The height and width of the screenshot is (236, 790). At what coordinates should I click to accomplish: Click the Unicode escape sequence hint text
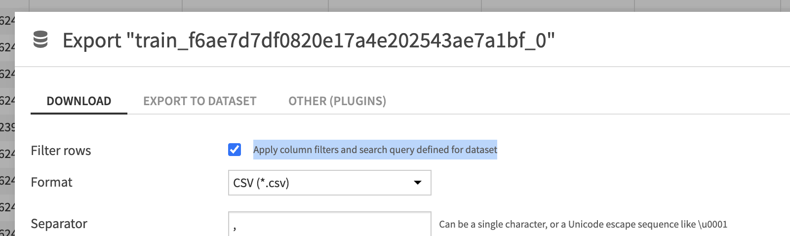[583, 224]
